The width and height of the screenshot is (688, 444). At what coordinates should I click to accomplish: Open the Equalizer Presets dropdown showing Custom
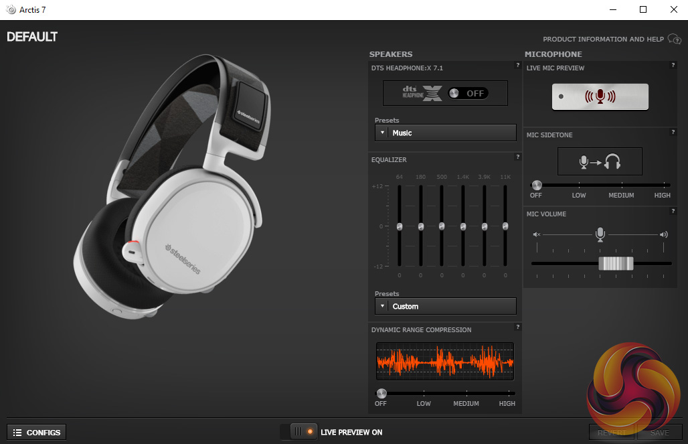click(446, 306)
